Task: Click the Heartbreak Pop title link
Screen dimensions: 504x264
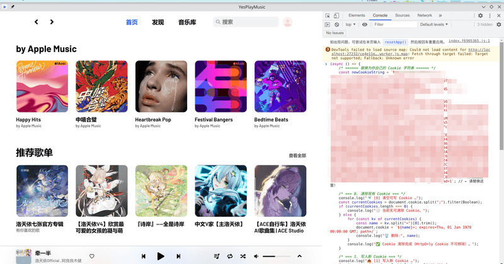Action: tap(153, 119)
